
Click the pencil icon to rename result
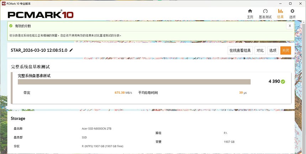click(71, 50)
